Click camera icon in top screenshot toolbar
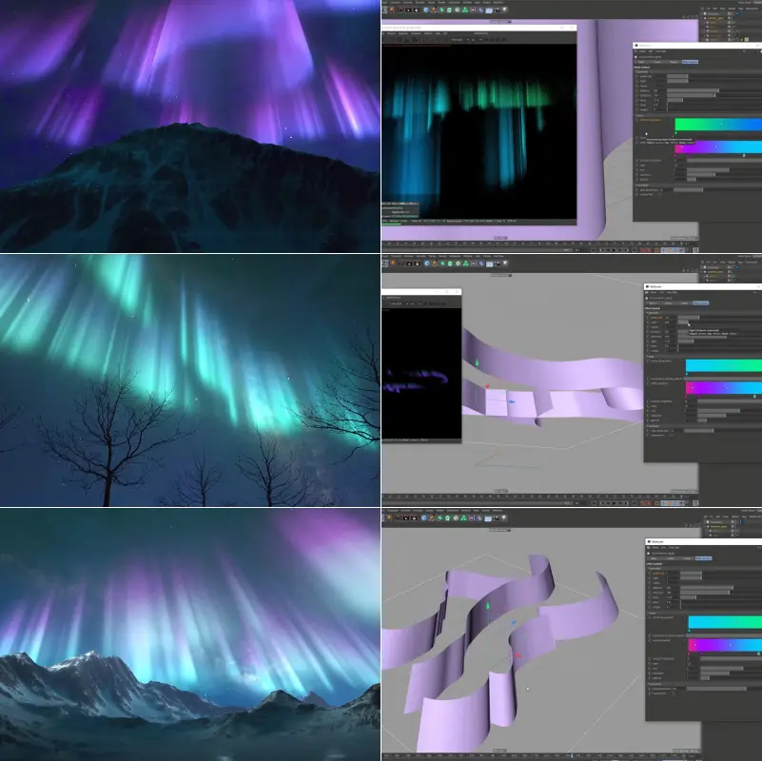The height and width of the screenshot is (761, 762). tap(498, 10)
